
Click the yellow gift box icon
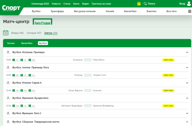(139, 4)
